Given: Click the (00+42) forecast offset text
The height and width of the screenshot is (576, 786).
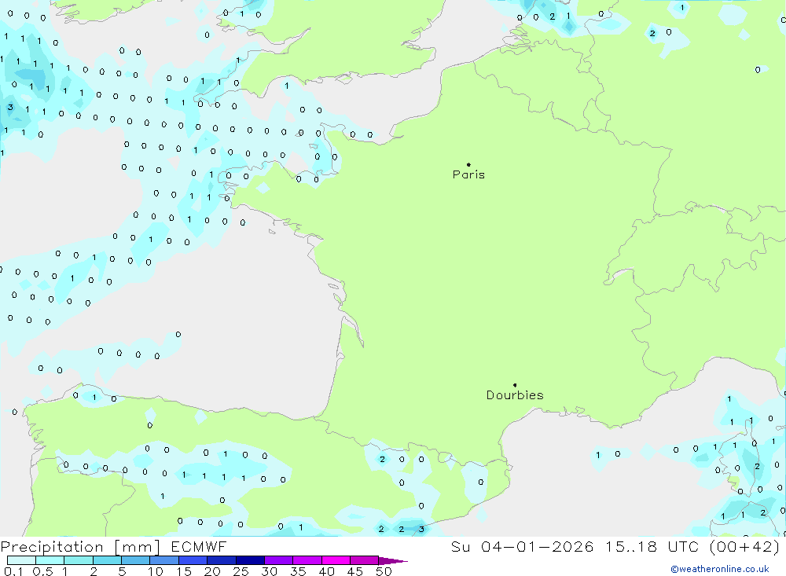Looking at the screenshot, I should coord(745,546).
